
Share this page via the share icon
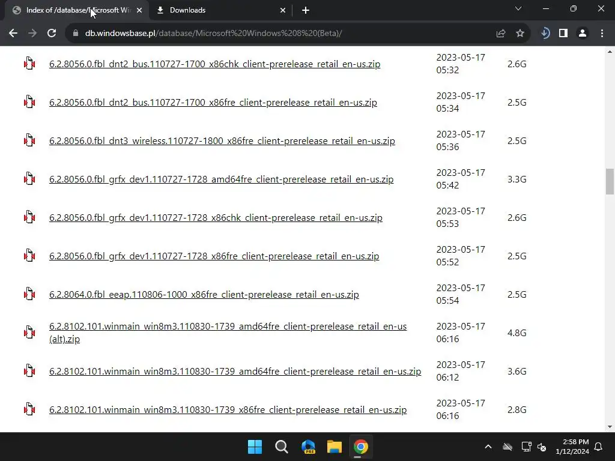[500, 34]
